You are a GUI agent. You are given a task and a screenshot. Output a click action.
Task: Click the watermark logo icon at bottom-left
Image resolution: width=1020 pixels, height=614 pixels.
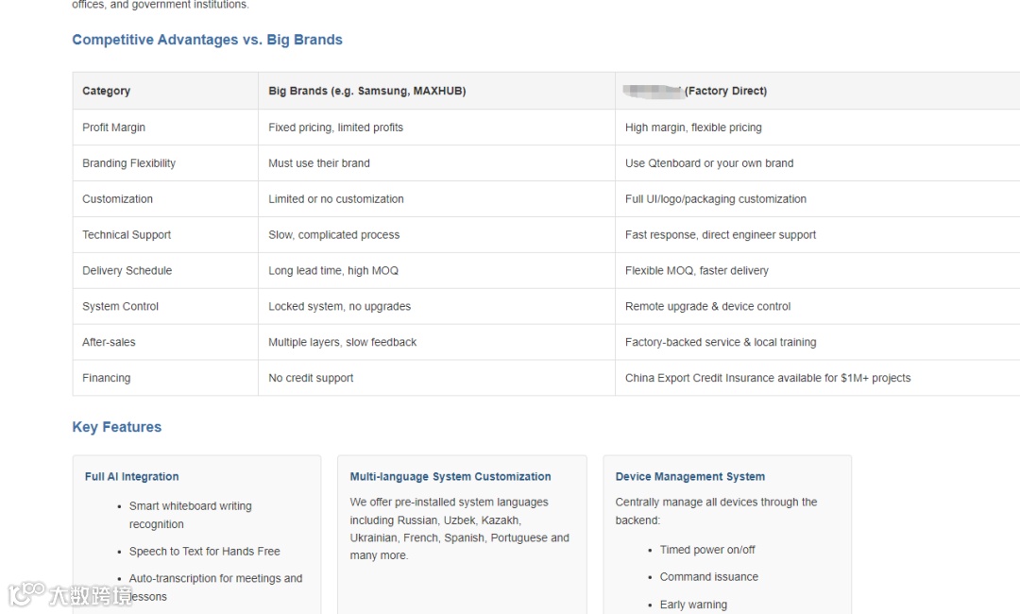point(26,595)
